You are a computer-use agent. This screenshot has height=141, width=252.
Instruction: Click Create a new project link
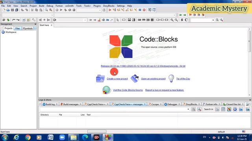point(117,79)
